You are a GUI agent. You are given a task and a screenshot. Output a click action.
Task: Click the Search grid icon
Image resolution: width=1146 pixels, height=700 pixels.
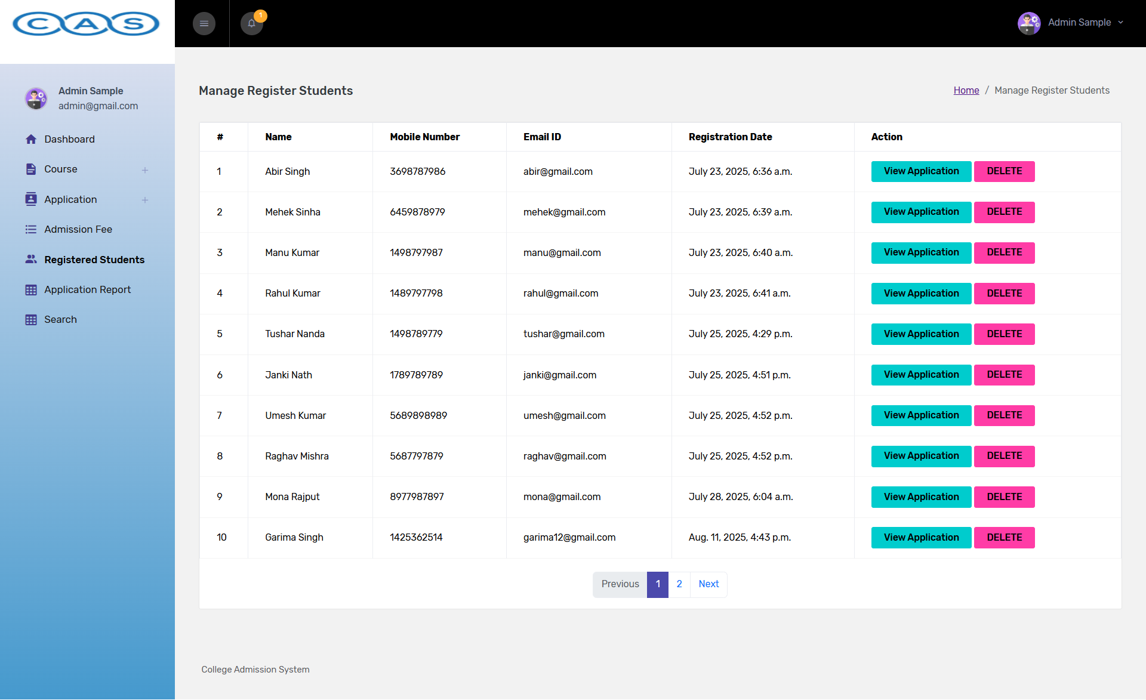click(x=31, y=320)
